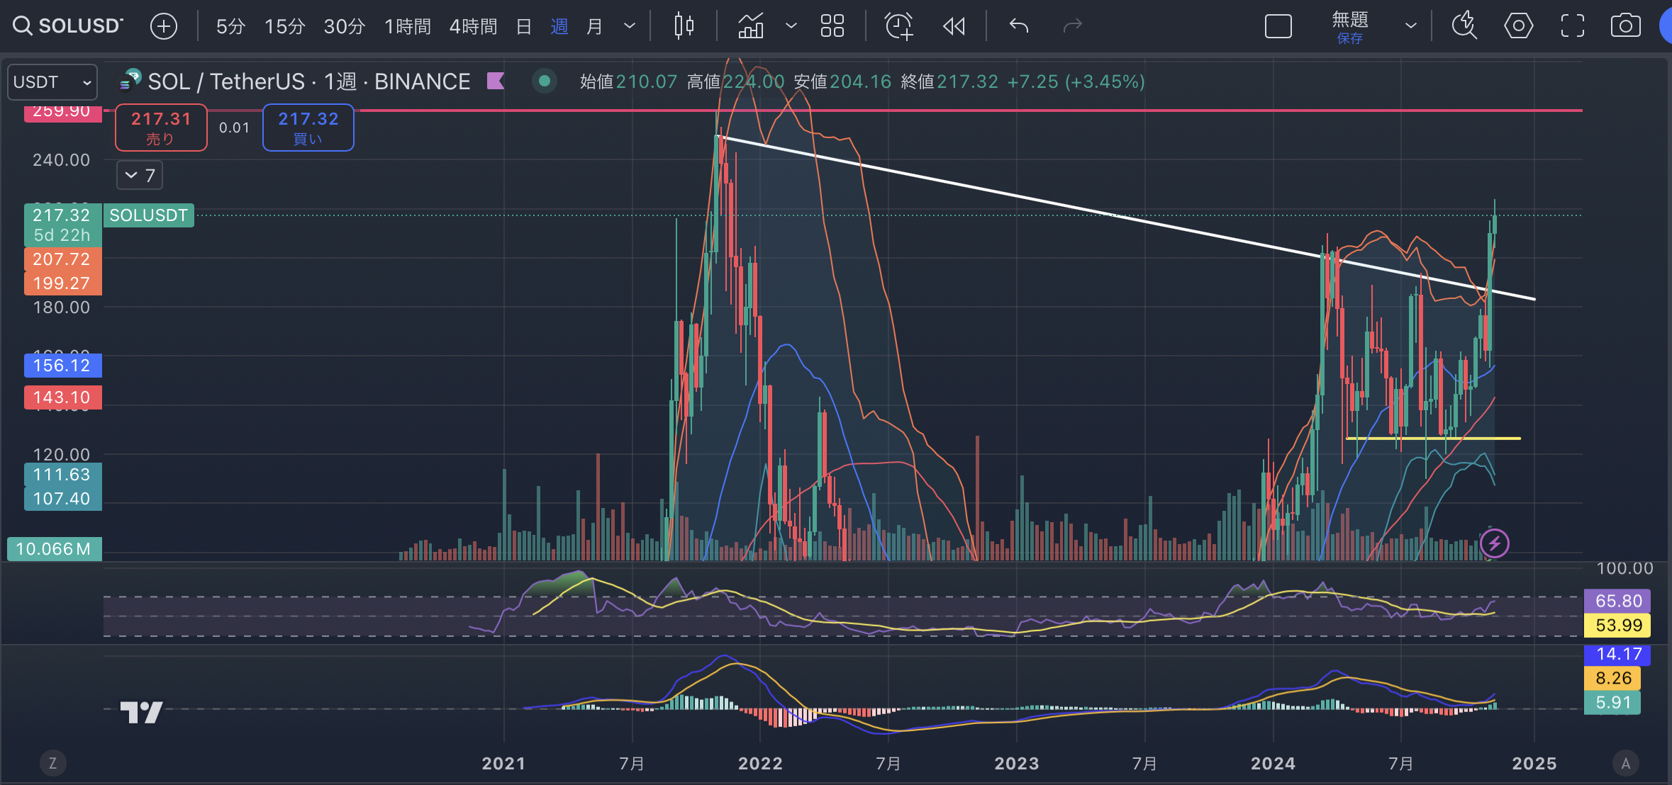Screen dimensions: 1672x785
Task: Select the 4時間 timeframe
Action: [x=473, y=26]
